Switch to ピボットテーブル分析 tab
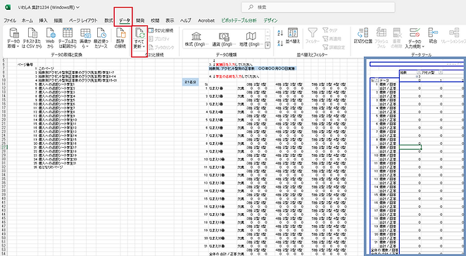 click(x=239, y=20)
